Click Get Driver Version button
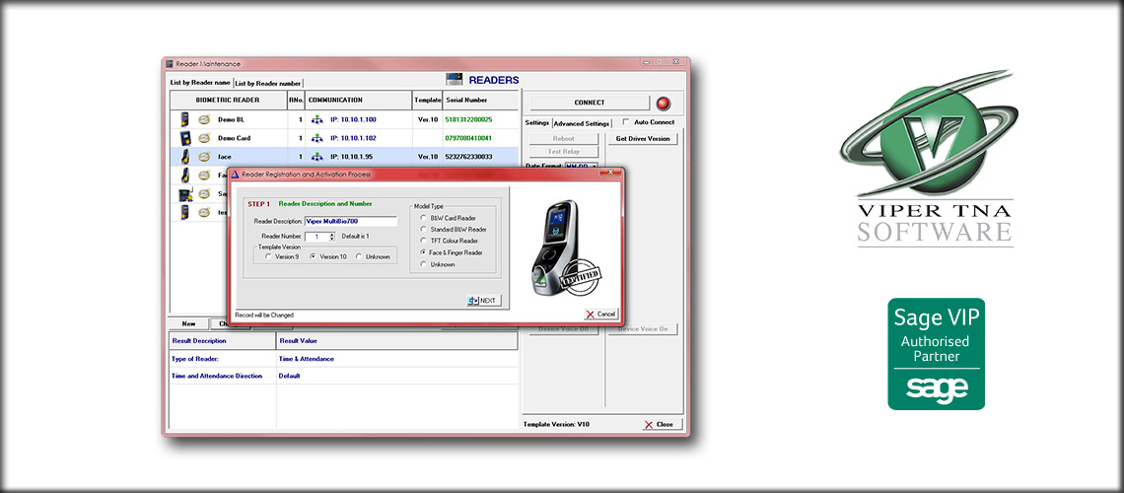This screenshot has height=493, width=1124. (x=643, y=139)
